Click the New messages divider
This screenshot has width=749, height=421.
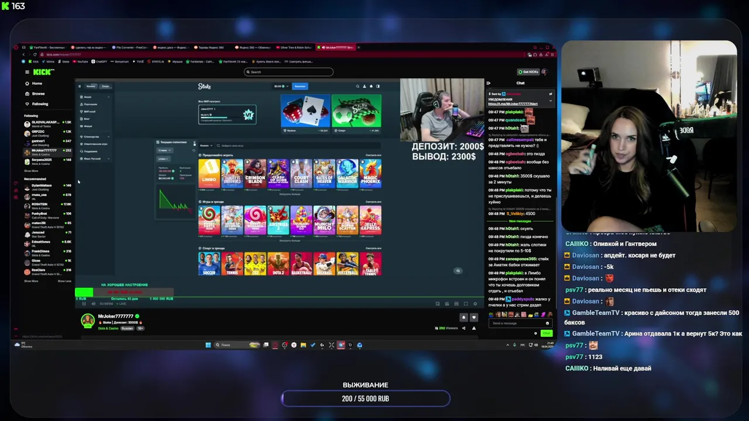520,221
